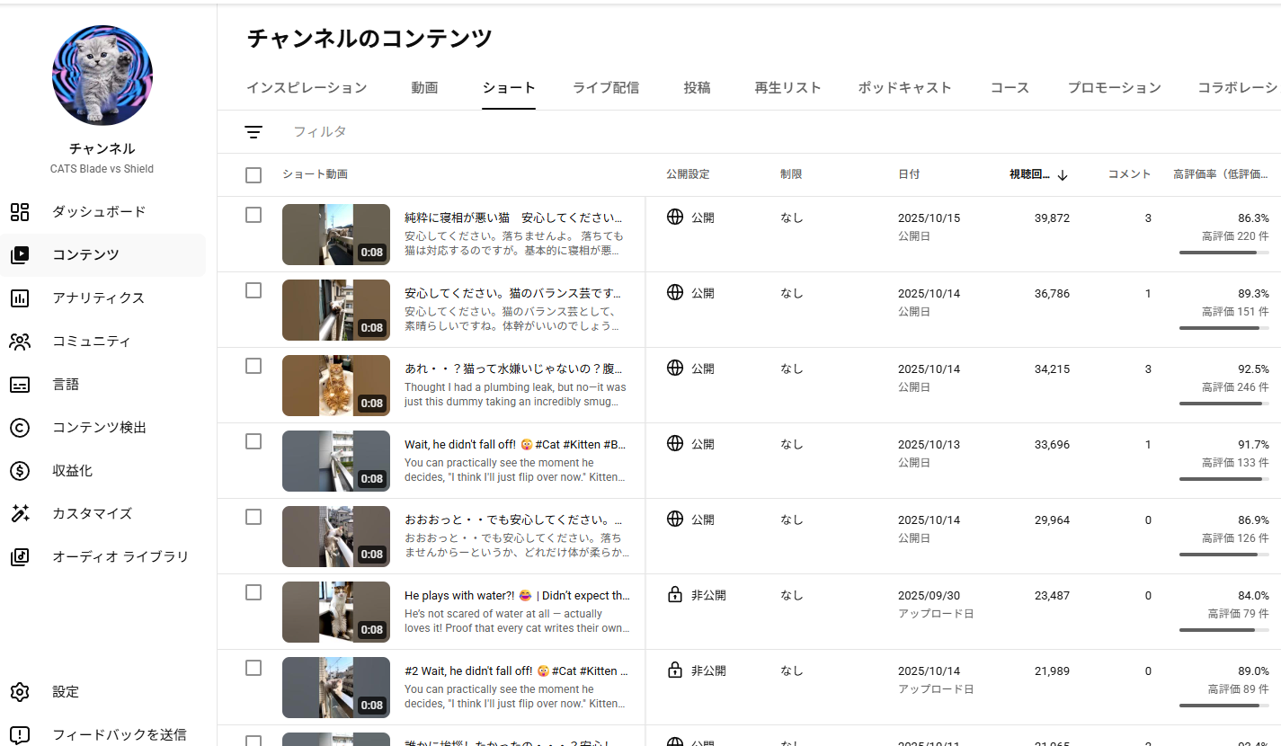This screenshot has width=1281, height=746.
Task: Open the Analytics (アナリティクス) sidebar icon
Action: coord(20,298)
